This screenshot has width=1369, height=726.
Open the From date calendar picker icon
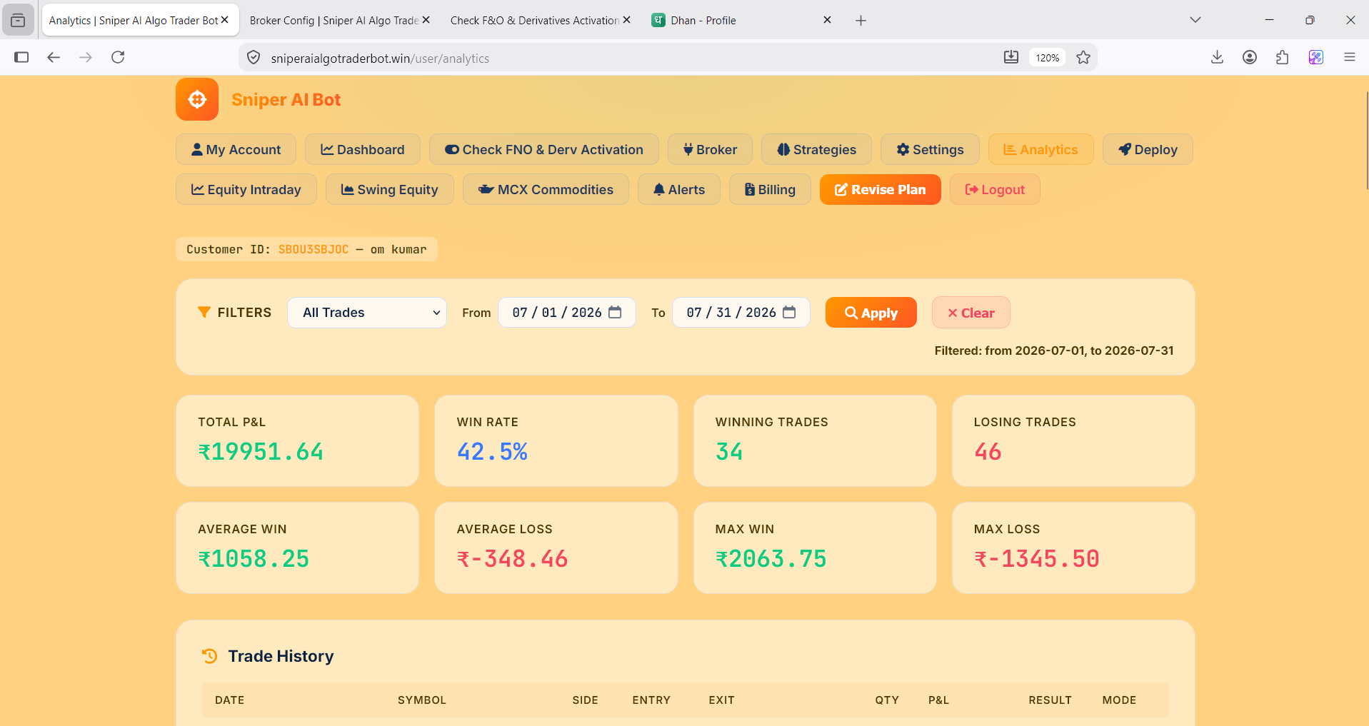pyautogui.click(x=615, y=312)
